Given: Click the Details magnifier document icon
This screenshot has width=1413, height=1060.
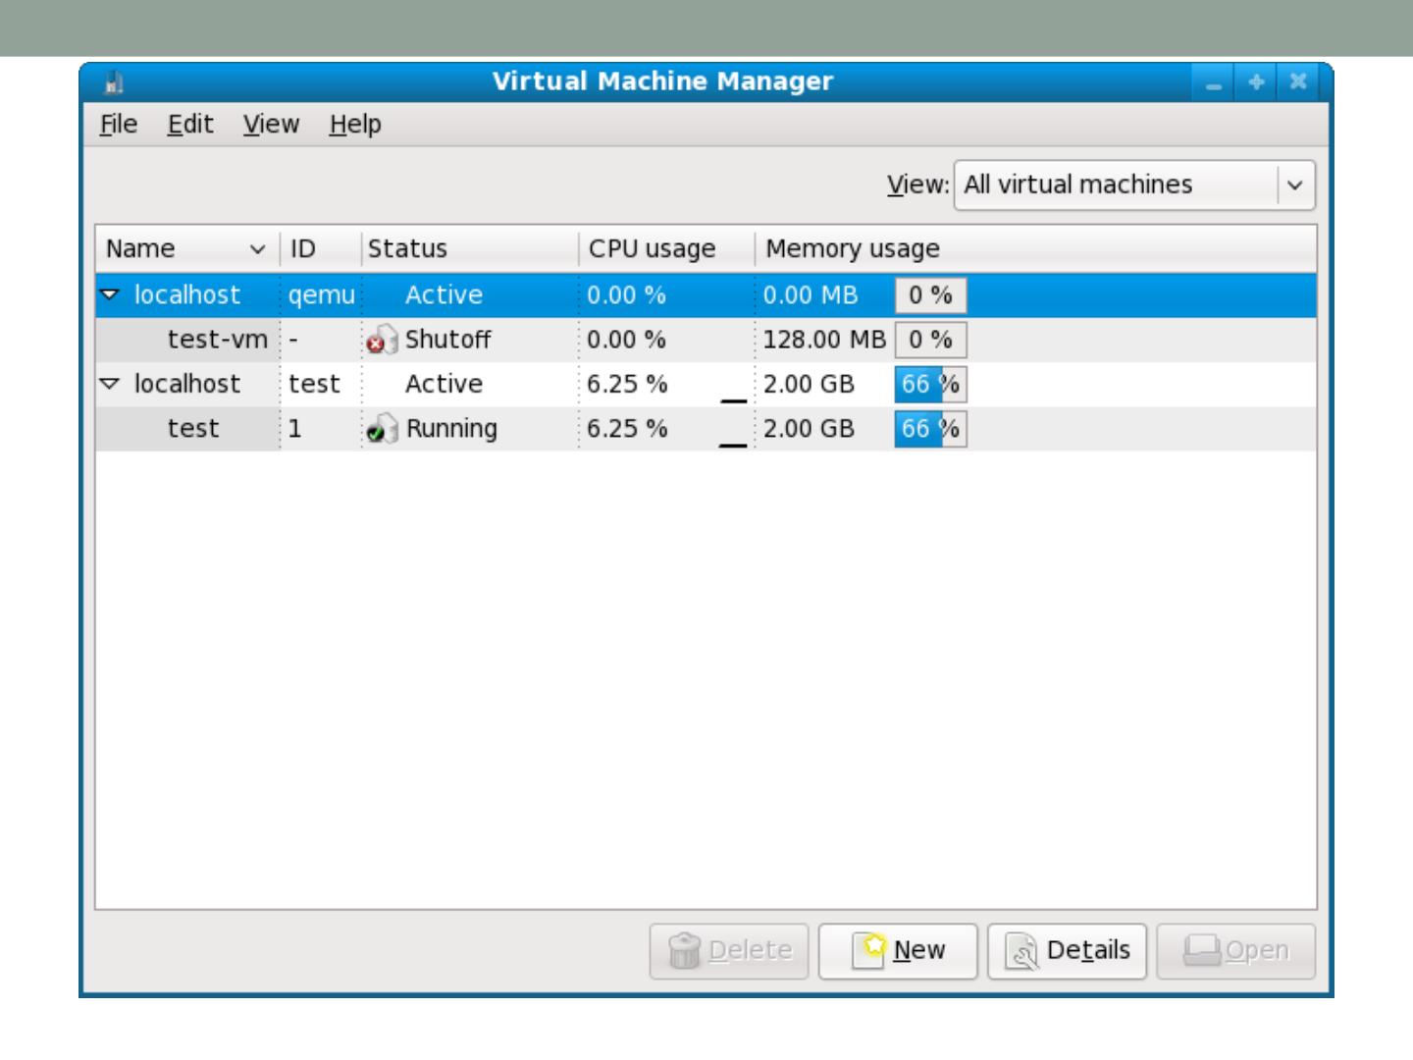Looking at the screenshot, I should tap(1021, 951).
